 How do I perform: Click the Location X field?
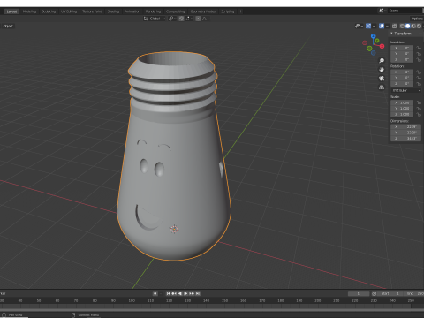(402, 48)
